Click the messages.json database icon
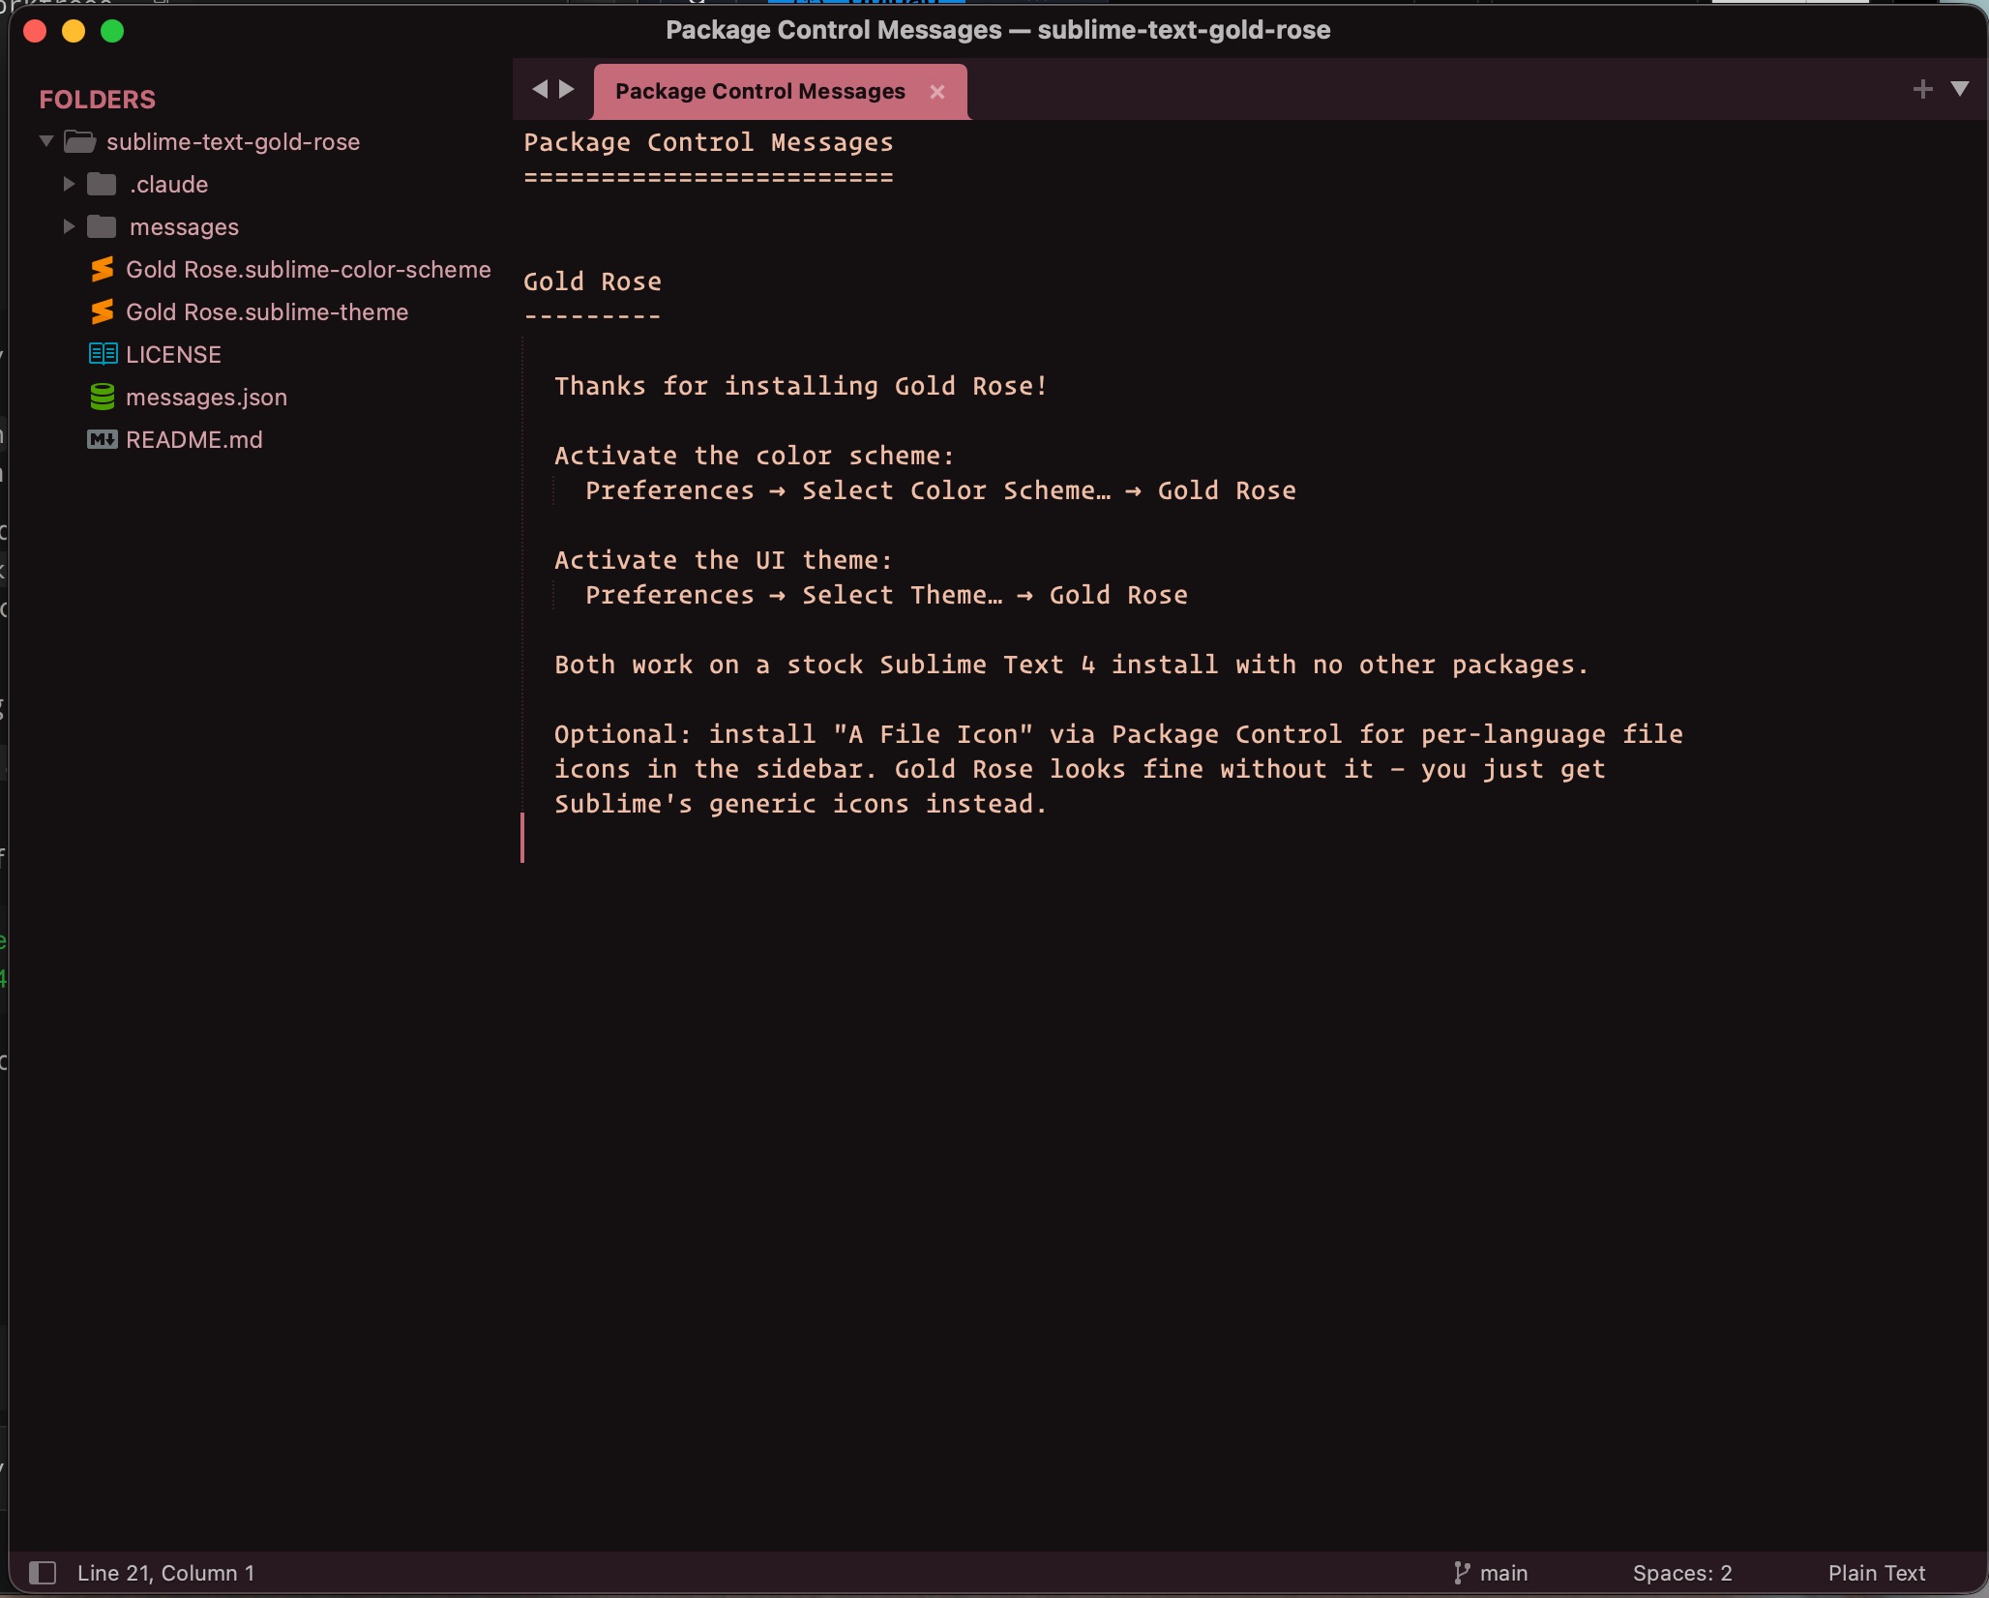 [103, 397]
